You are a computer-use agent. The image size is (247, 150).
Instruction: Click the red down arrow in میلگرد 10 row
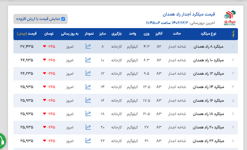pos(44,60)
